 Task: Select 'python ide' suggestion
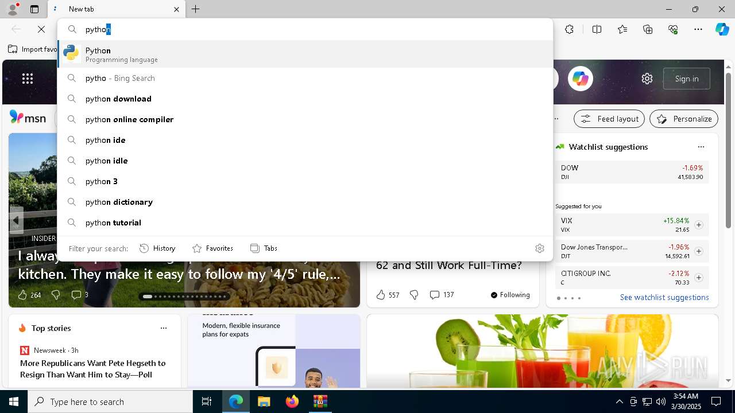pyautogui.click(x=305, y=140)
